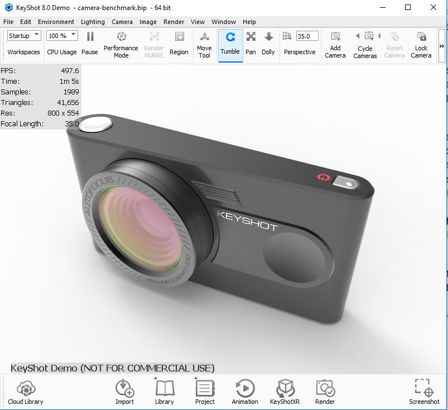Cycle to the previous camera arrow
This screenshot has width=448, height=410.
[358, 36]
